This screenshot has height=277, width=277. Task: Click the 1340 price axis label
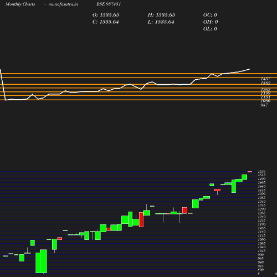coord(261,202)
